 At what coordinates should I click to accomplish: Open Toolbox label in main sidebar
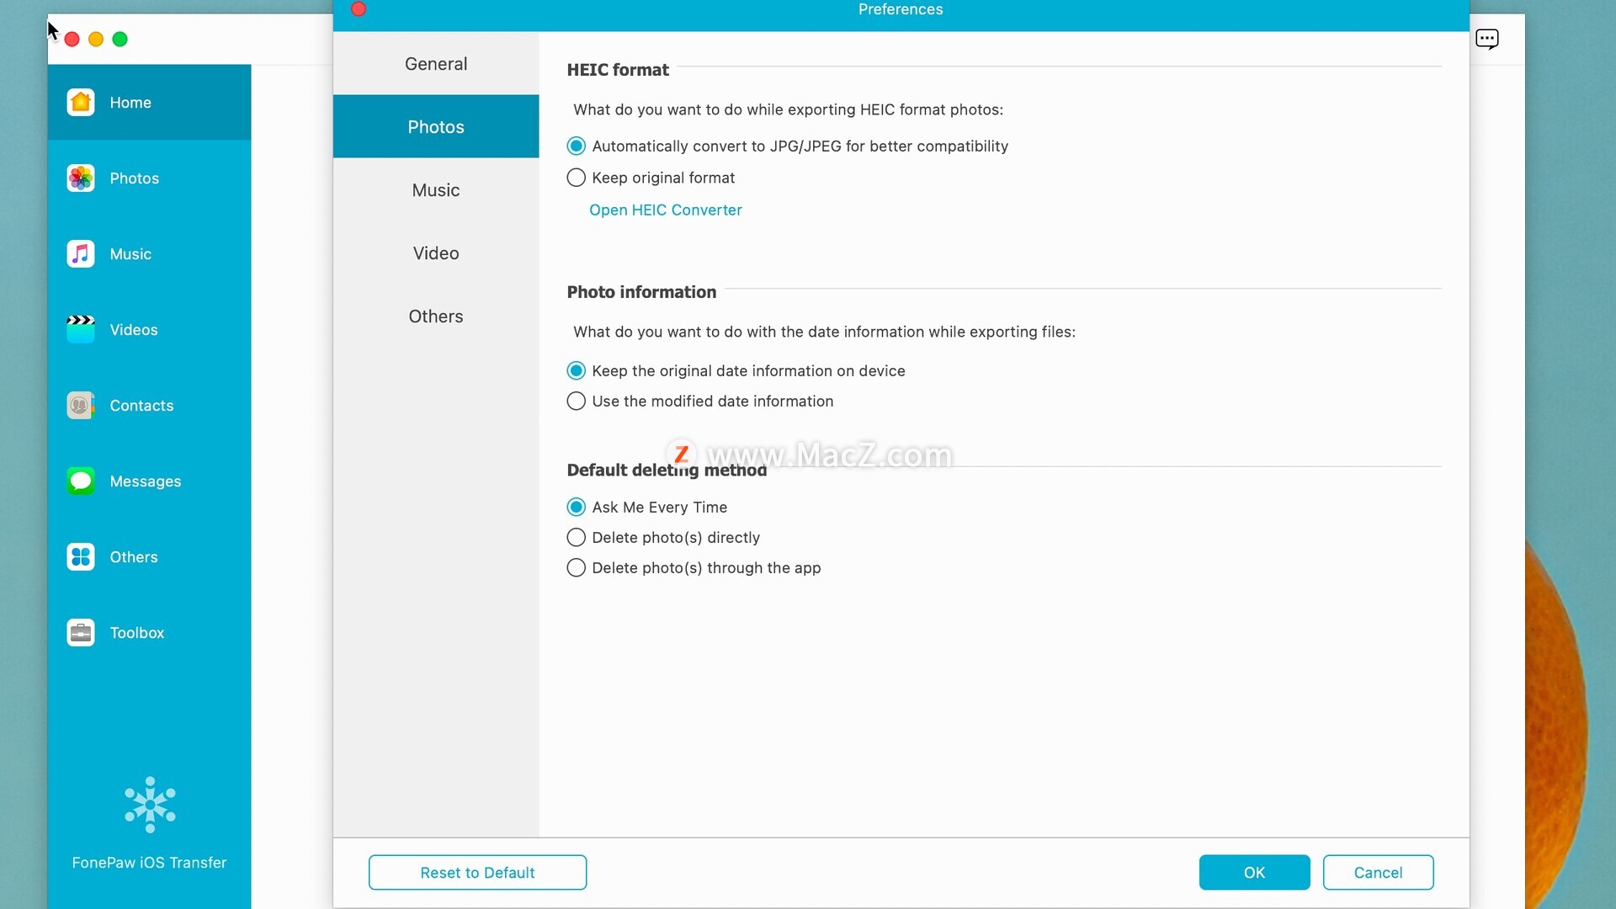coord(137,633)
